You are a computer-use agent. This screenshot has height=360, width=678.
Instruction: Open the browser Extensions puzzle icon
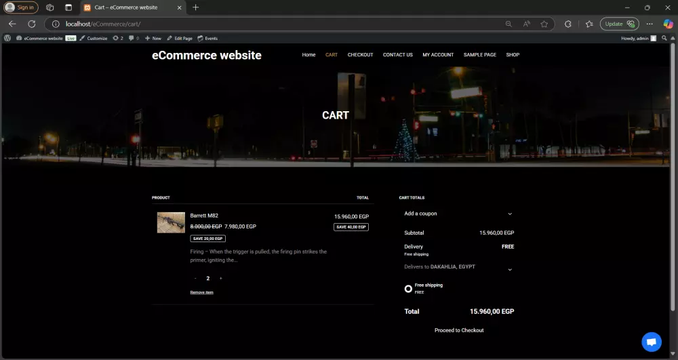tap(568, 24)
